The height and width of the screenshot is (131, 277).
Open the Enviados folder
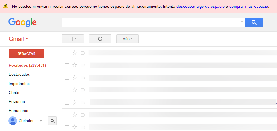(x=17, y=102)
